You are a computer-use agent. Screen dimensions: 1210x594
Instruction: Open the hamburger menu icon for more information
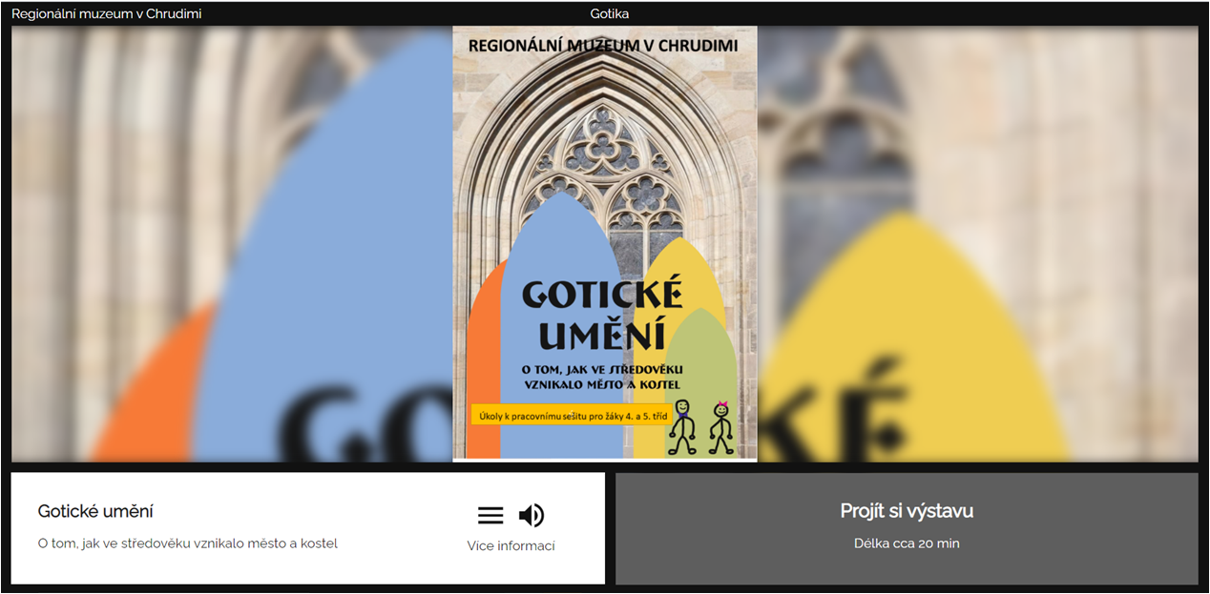490,516
